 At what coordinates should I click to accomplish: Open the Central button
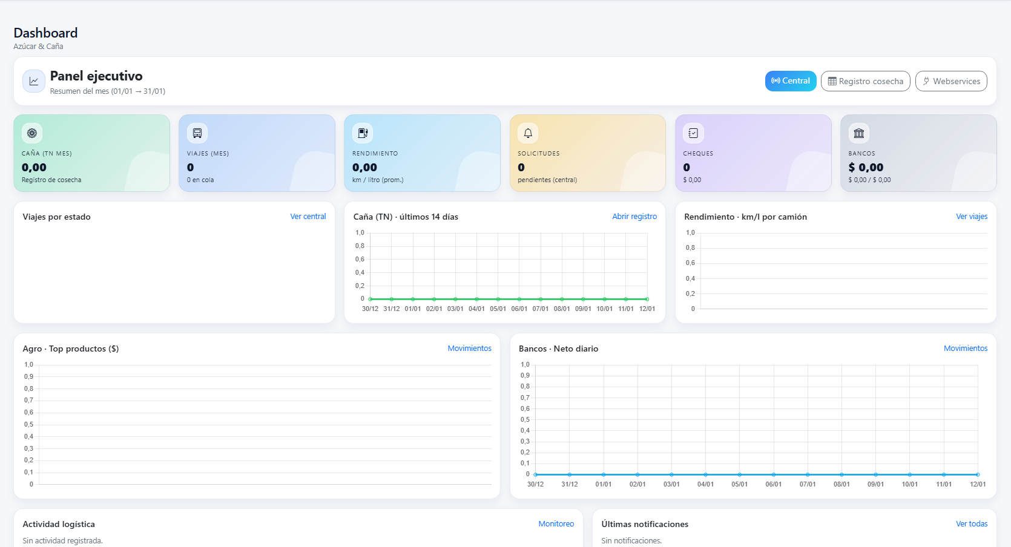coord(790,81)
